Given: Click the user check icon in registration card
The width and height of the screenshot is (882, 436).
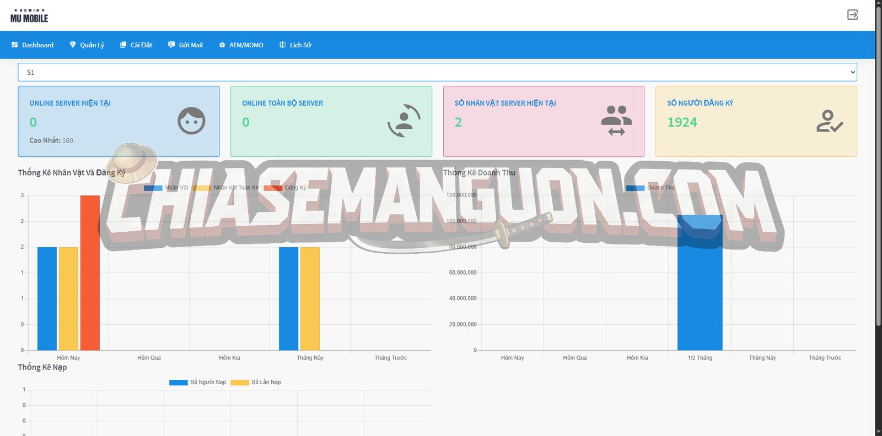Looking at the screenshot, I should point(829,121).
